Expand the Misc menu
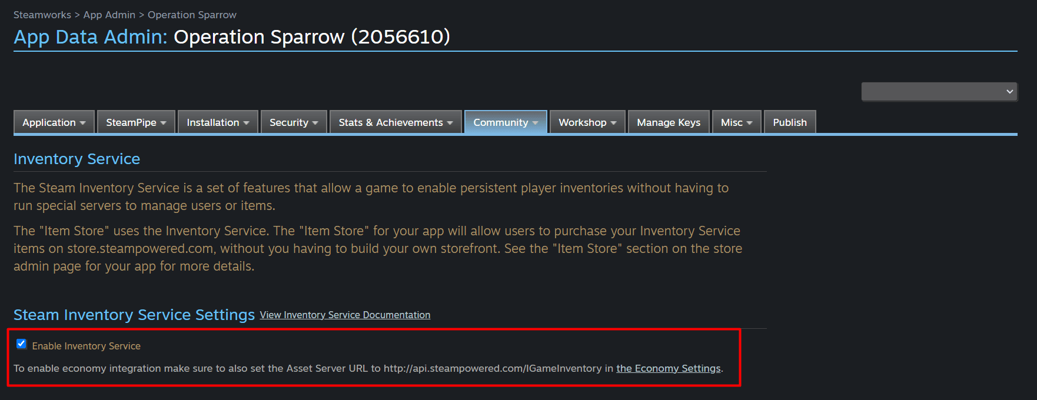The height and width of the screenshot is (400, 1037). 737,122
